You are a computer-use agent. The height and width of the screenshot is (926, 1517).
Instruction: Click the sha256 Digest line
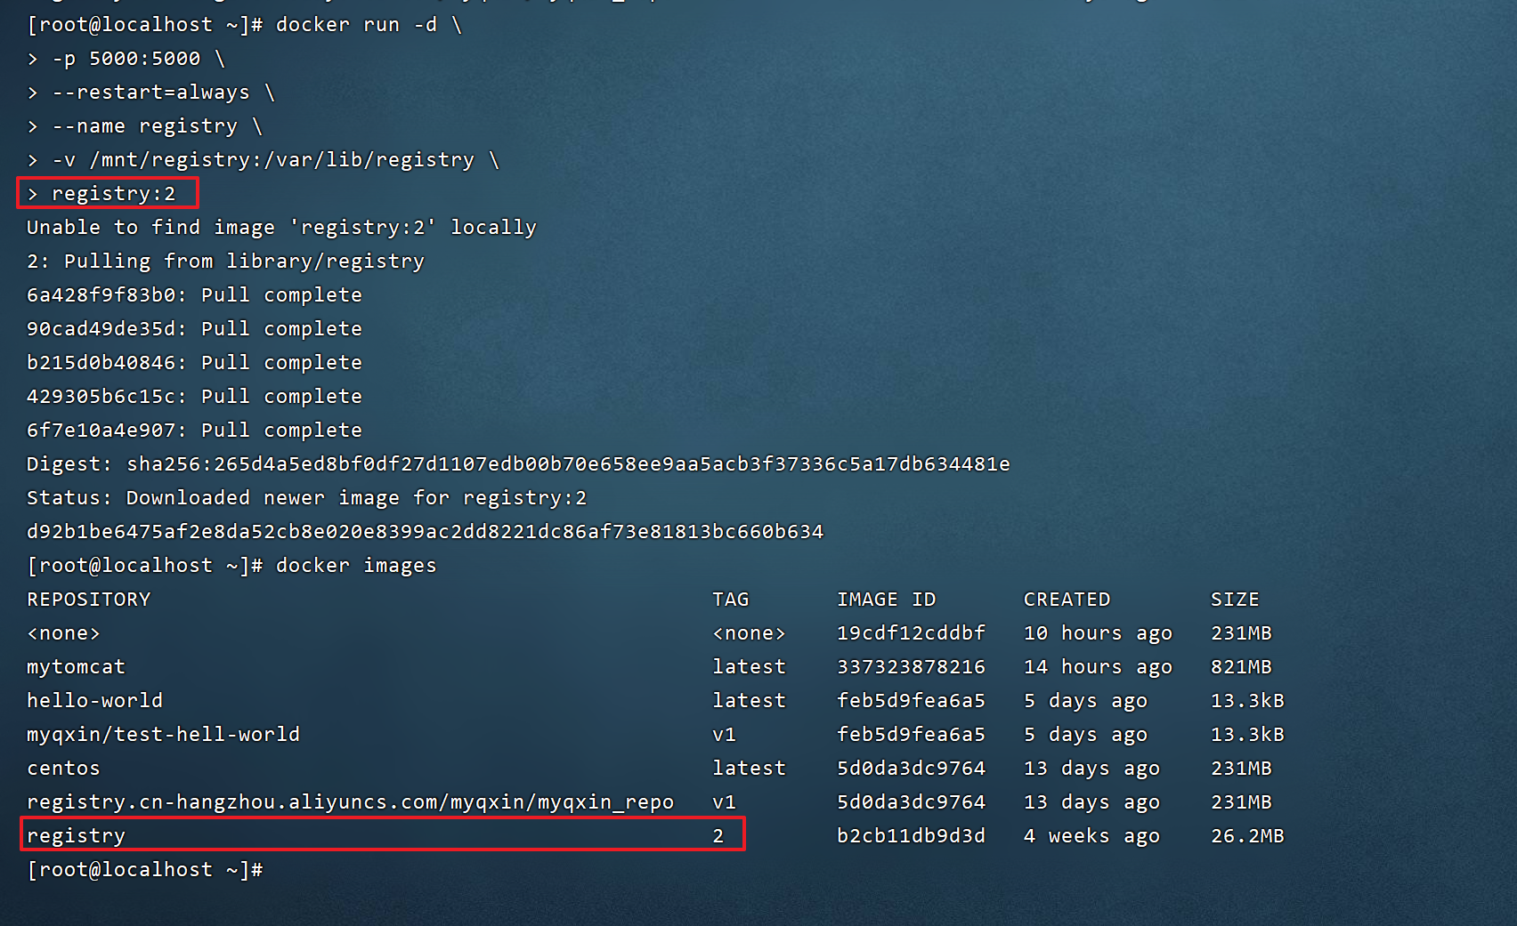coord(518,464)
